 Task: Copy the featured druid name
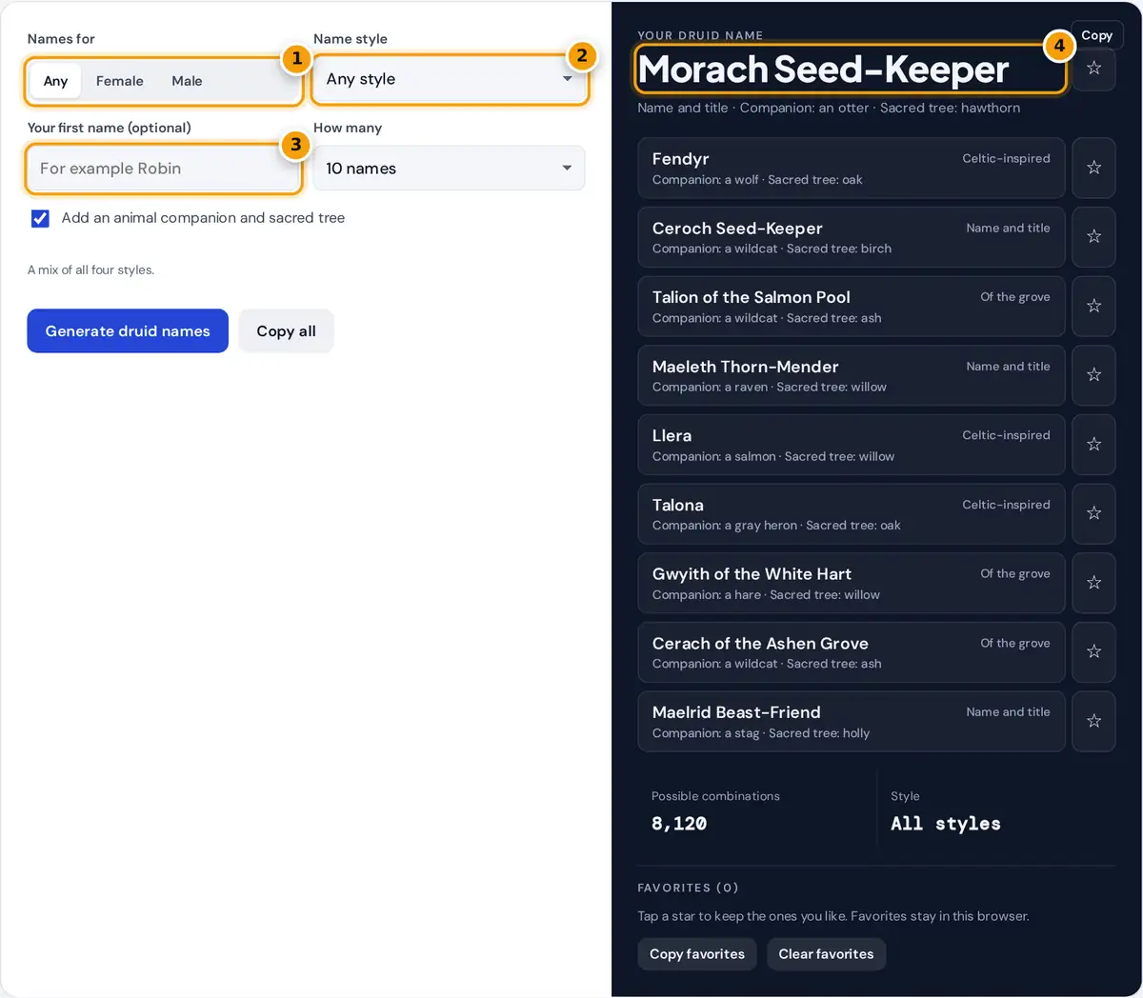point(1096,35)
